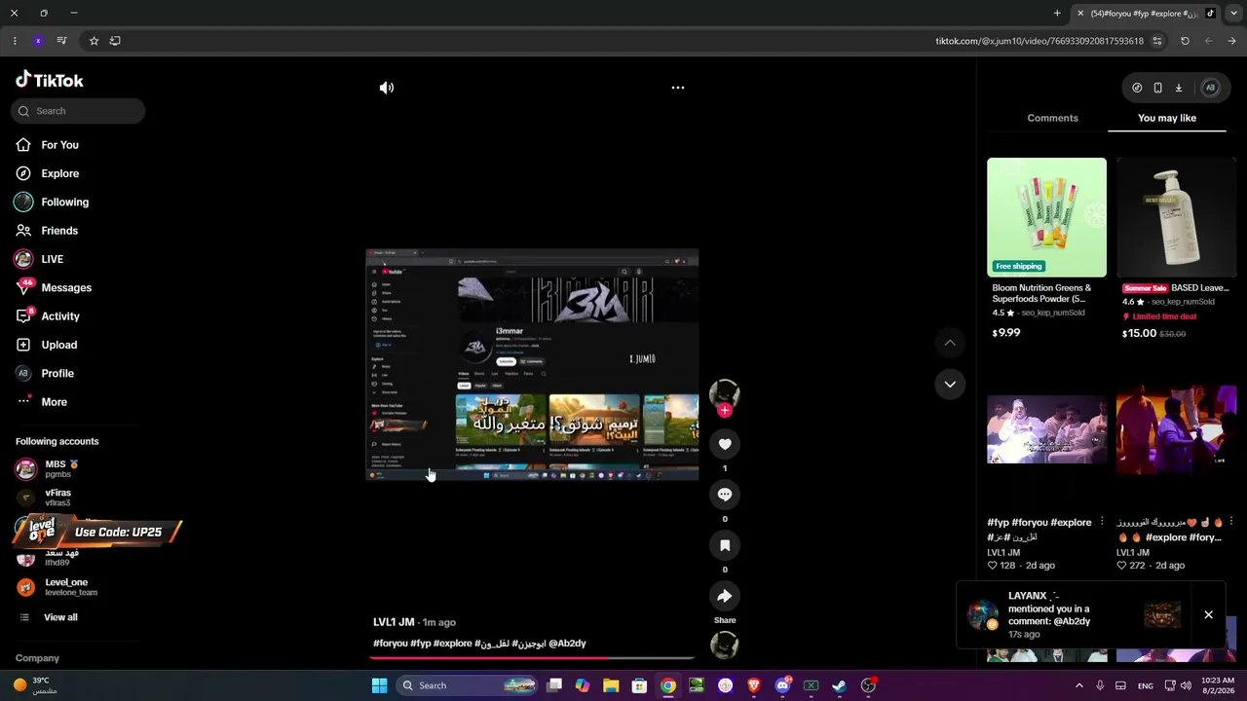Switch to the Comments tab
The height and width of the screenshot is (701, 1247).
point(1052,118)
